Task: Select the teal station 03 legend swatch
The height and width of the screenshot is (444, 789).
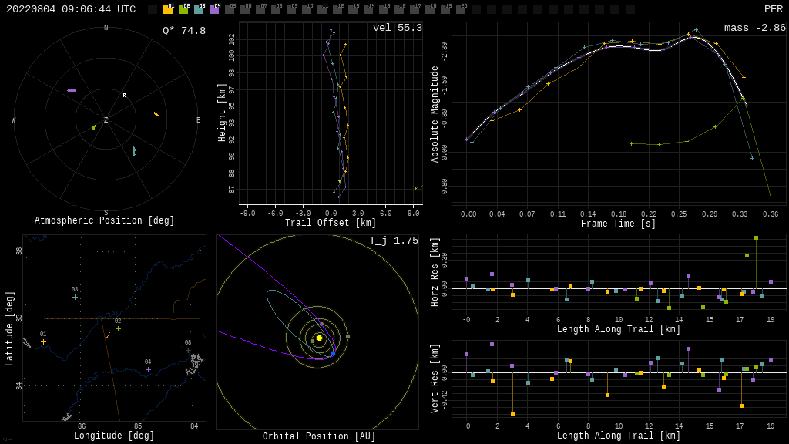Action: point(199,9)
